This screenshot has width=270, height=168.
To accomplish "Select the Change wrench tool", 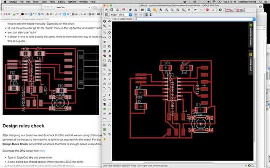I will tap(110, 51).
